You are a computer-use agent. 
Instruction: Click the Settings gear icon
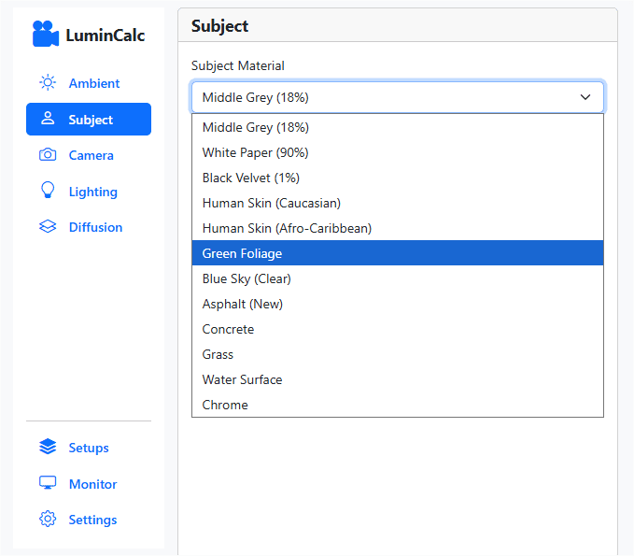click(48, 519)
